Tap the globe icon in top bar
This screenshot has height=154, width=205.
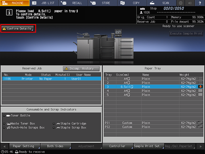tap(180, 3)
